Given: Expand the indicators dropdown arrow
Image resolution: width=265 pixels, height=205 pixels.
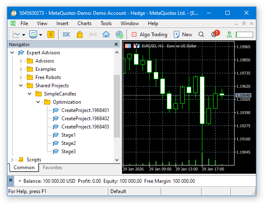Looking at the screenshot, I should (40, 35).
